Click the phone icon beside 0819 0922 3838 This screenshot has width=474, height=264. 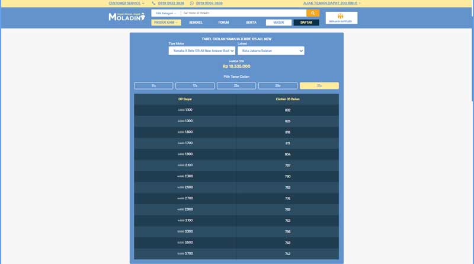153,3
